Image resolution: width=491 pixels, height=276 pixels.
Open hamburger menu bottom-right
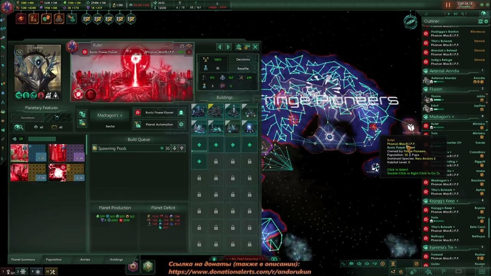(x=482, y=272)
